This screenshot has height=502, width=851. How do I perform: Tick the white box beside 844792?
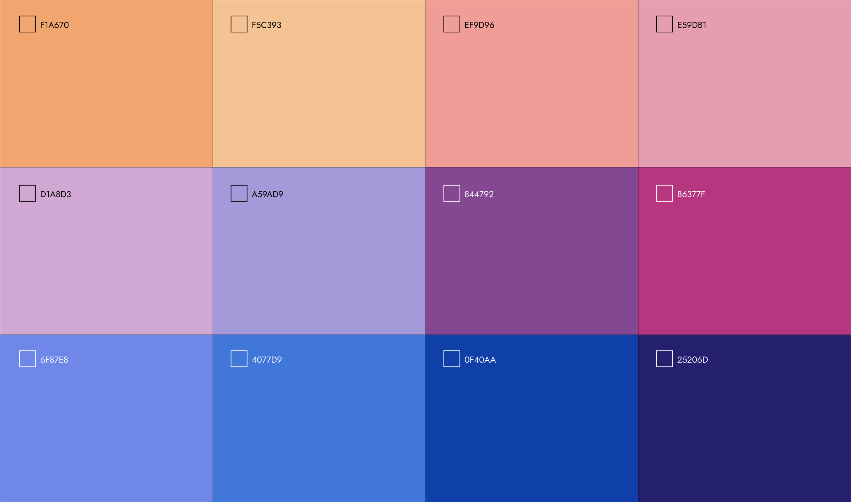[452, 193]
